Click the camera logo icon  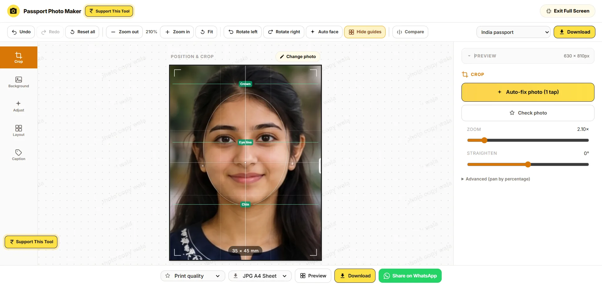tap(13, 11)
